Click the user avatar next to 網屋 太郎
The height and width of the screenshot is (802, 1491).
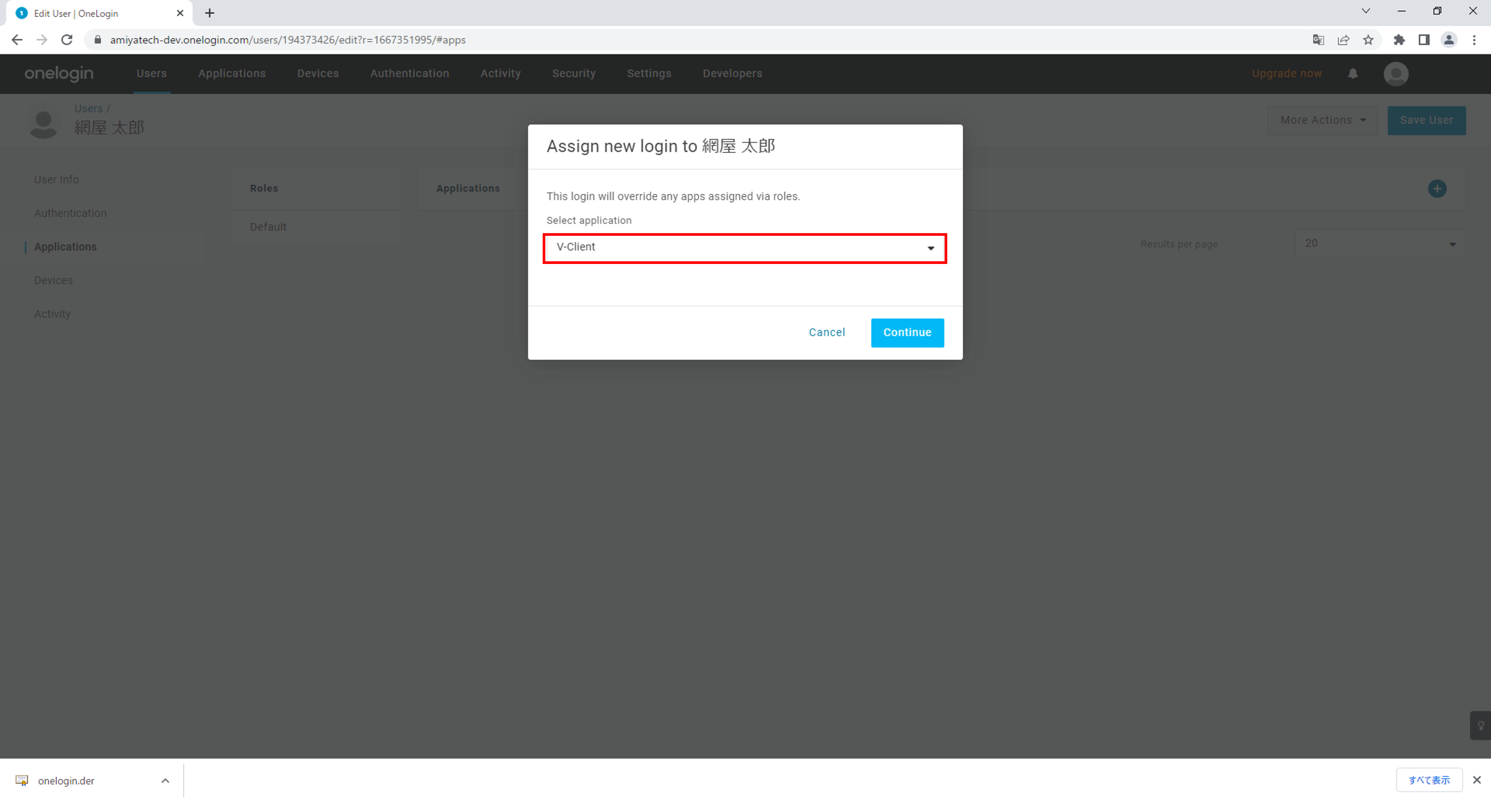pos(44,122)
